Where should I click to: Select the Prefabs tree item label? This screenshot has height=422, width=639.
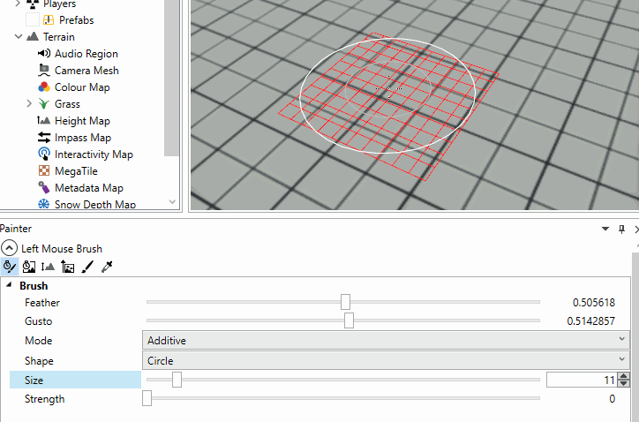77,20
